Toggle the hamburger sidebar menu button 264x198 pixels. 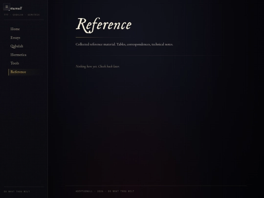pyautogui.click(x=7, y=7)
